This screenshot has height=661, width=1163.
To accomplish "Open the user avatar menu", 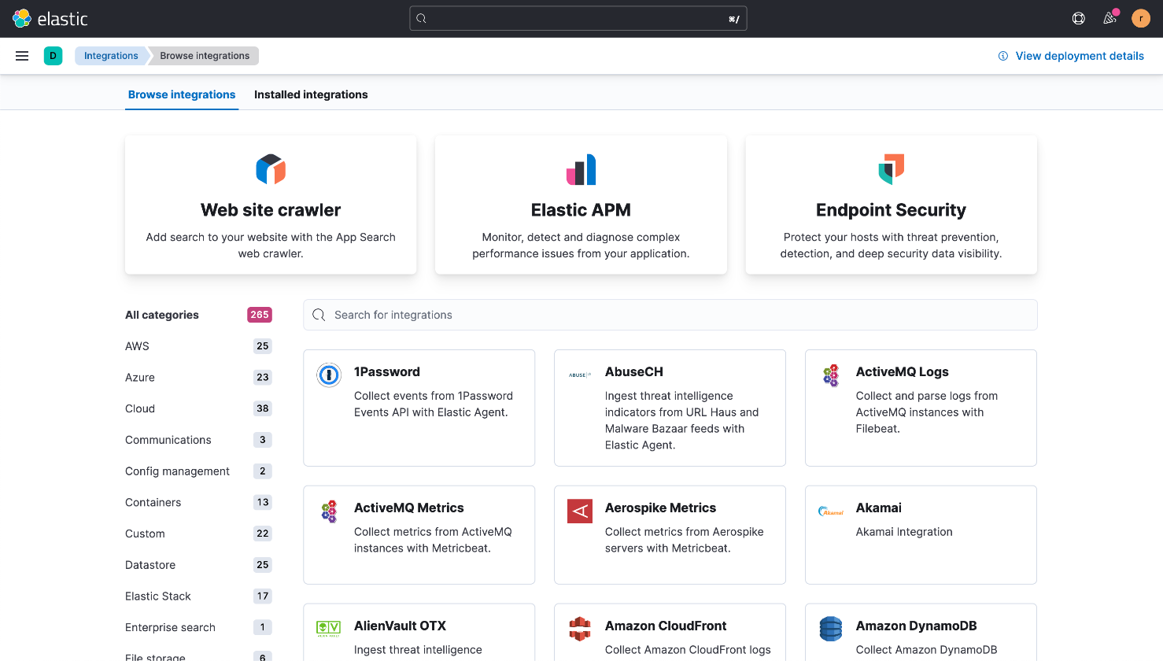I will click(1141, 18).
